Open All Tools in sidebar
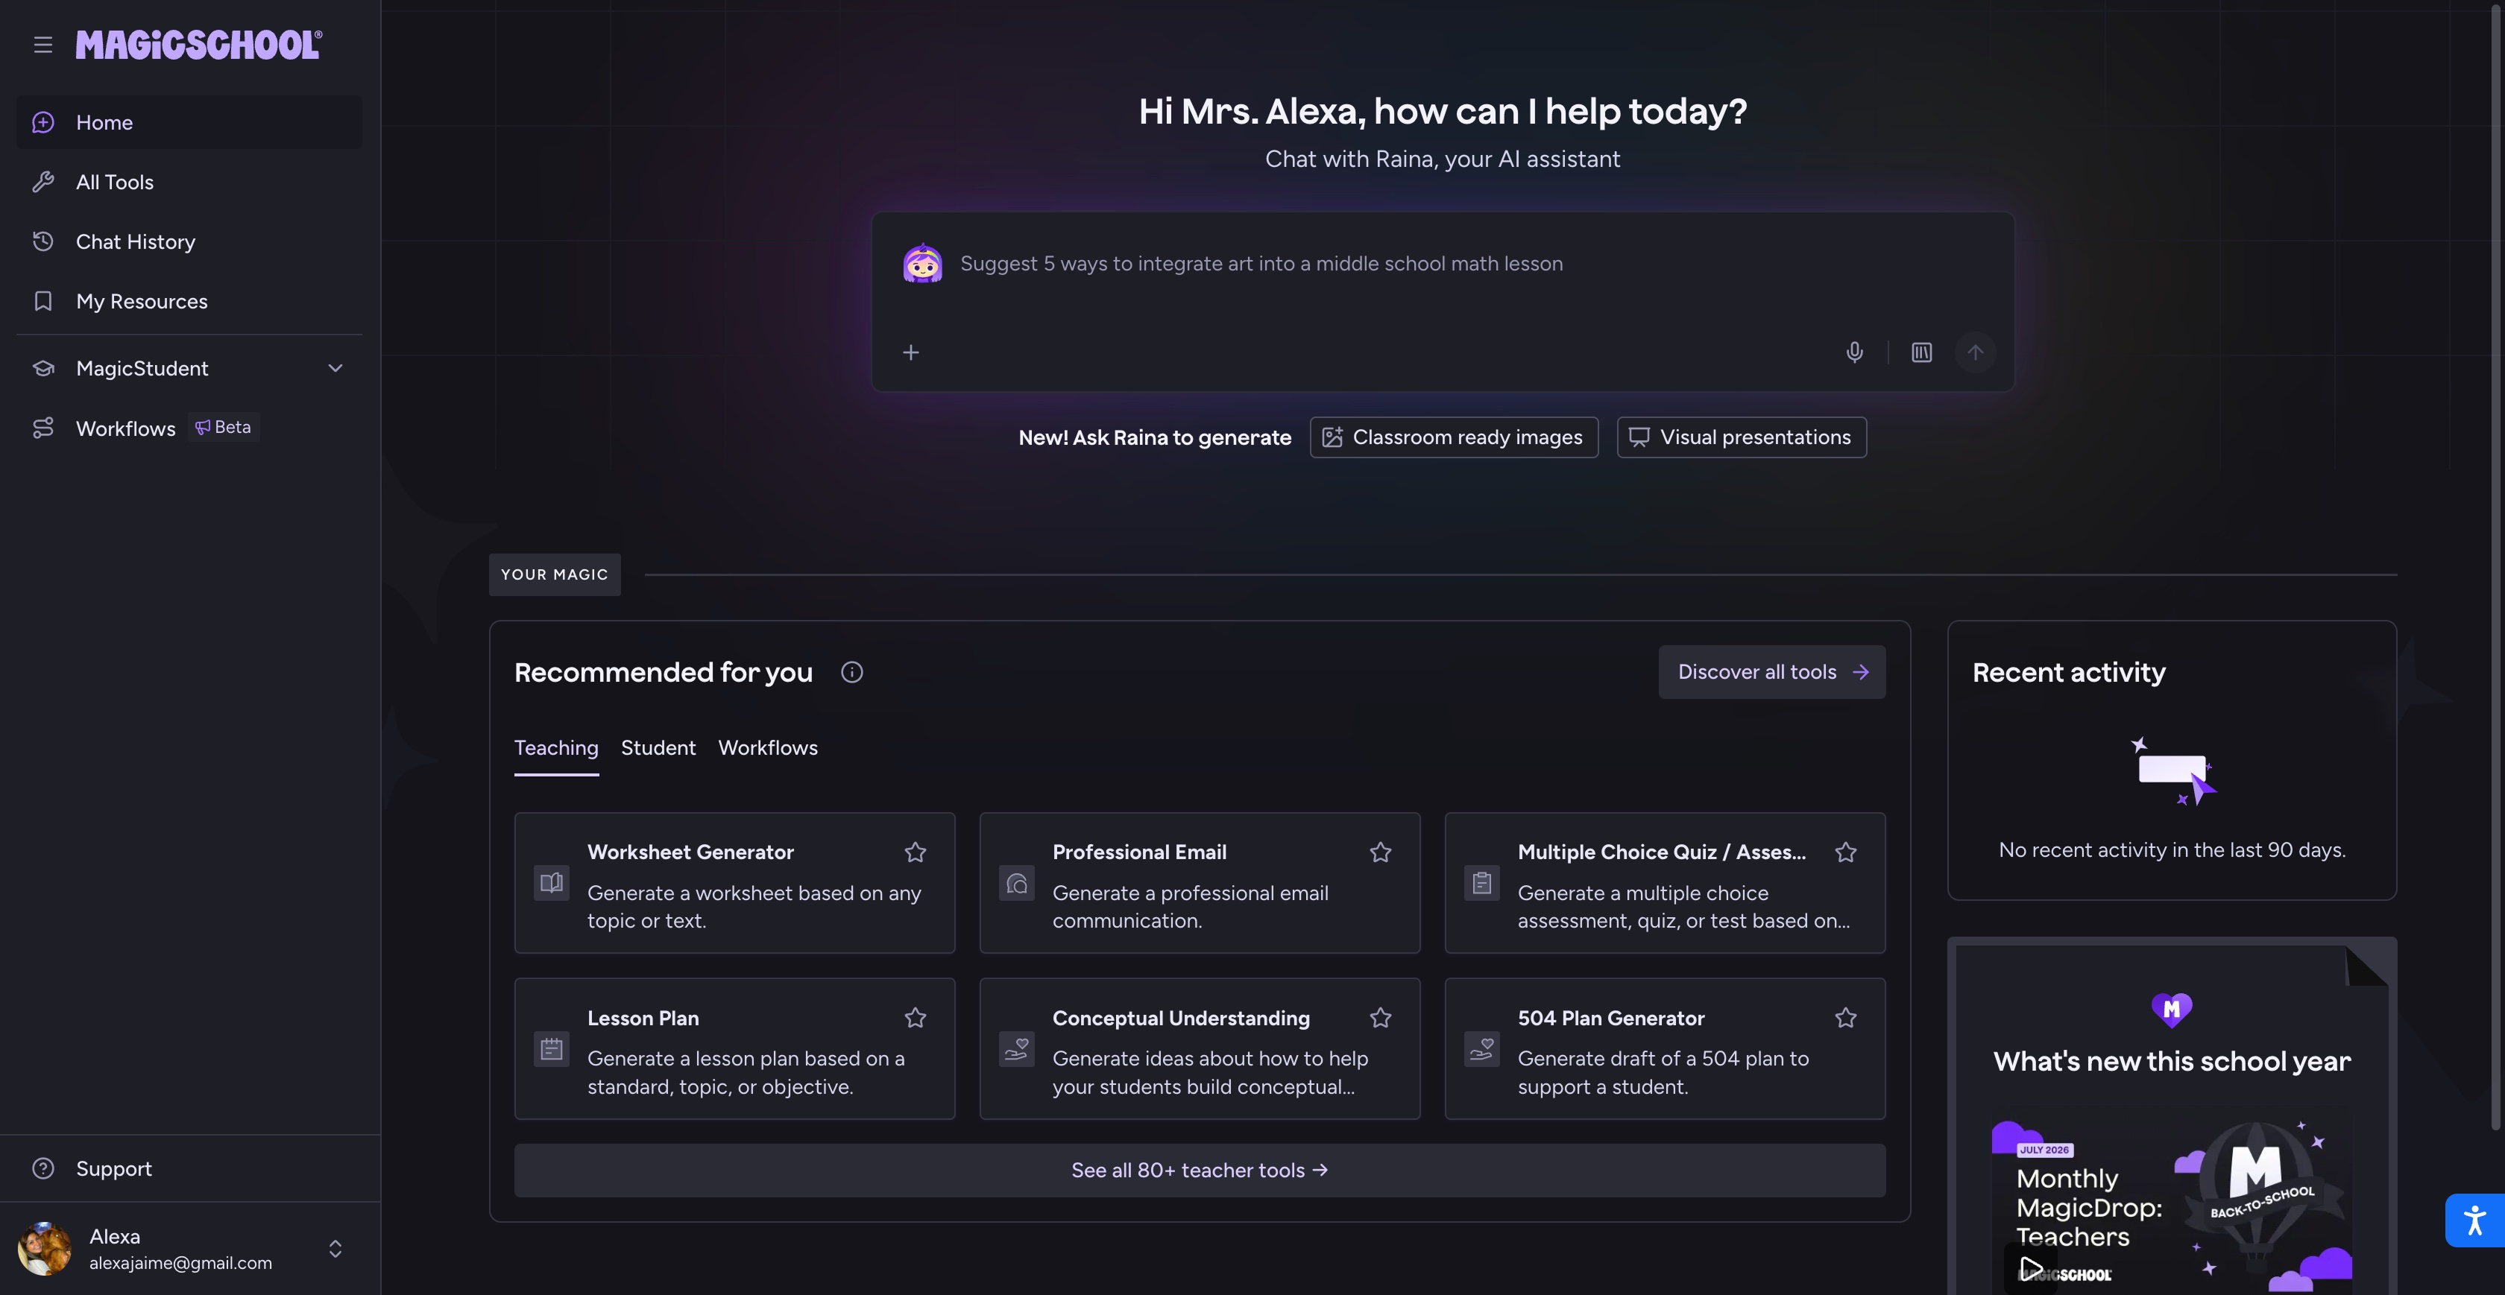 [x=189, y=182]
